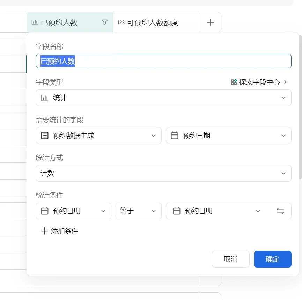Click the 字段名称 input field
This screenshot has height=300, width=302.
click(x=163, y=61)
